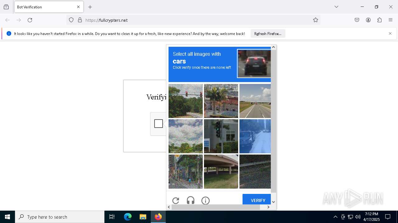Bookmark this page with the star

point(316,20)
